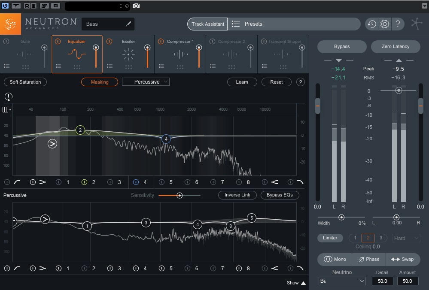Click the Reset button
This screenshot has width=429, height=290.
[276, 82]
